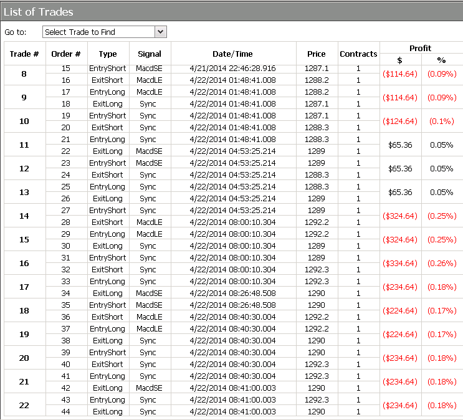The height and width of the screenshot is (420, 463).
Task: Click EntryShort type in order 19 row
Action: pyautogui.click(x=108, y=116)
